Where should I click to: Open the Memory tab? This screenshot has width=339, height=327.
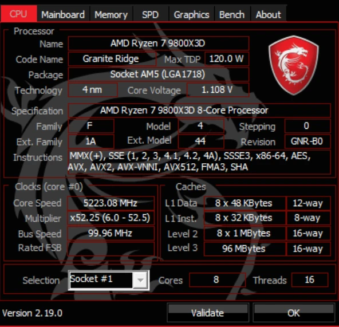[111, 14]
